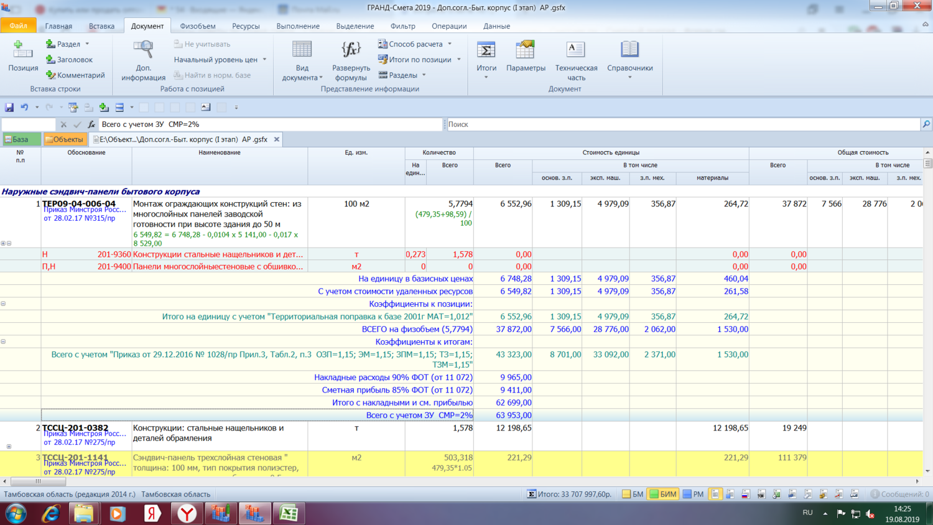Click the Save icon in quick access toolbar
Image resolution: width=933 pixels, height=525 pixels.
tap(9, 108)
